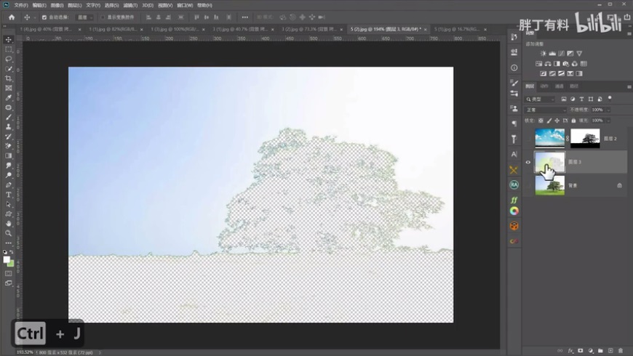Click the Home icon in the options bar
The width and height of the screenshot is (633, 356).
(10, 17)
